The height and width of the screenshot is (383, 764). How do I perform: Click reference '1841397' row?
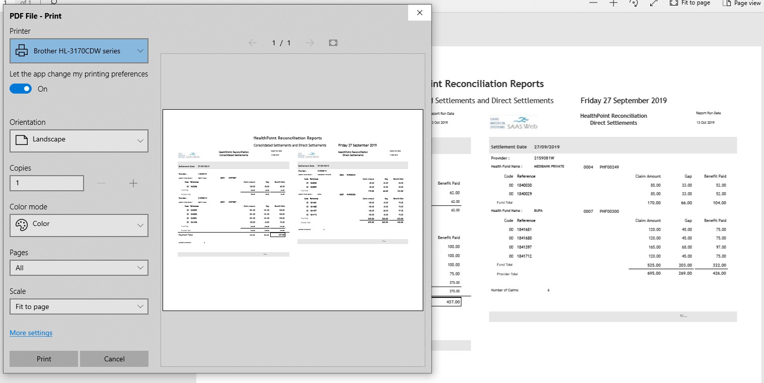tap(523, 247)
